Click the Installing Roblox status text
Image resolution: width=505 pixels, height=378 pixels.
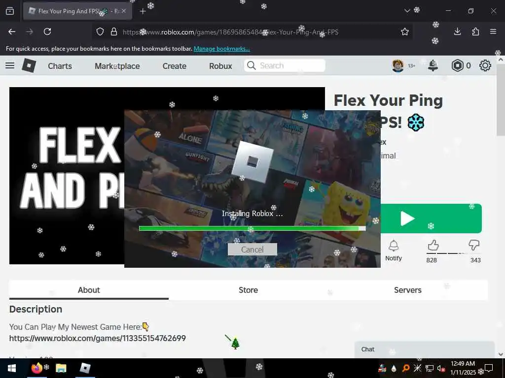click(252, 214)
